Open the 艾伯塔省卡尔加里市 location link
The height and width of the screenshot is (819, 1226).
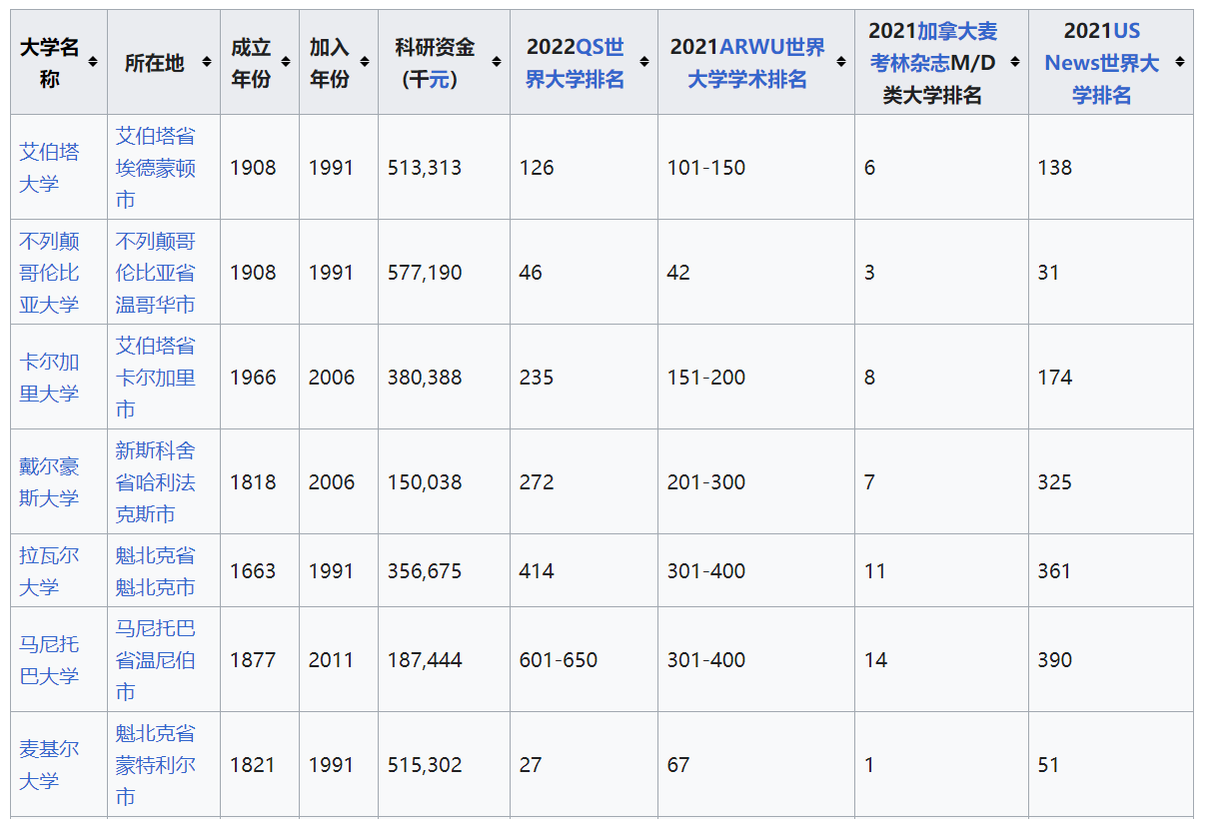[x=155, y=378]
